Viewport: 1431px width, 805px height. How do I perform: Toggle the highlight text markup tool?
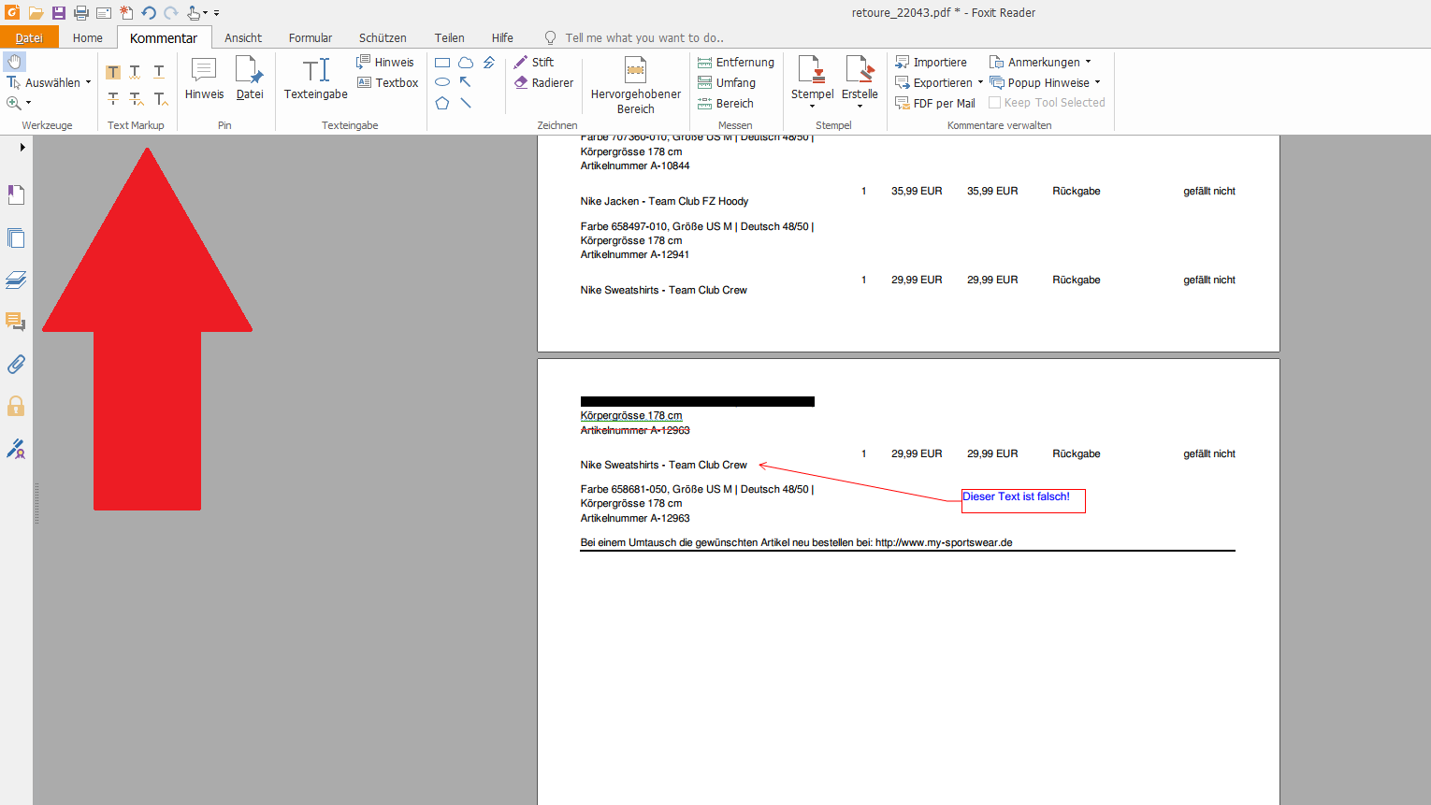pyautogui.click(x=113, y=72)
